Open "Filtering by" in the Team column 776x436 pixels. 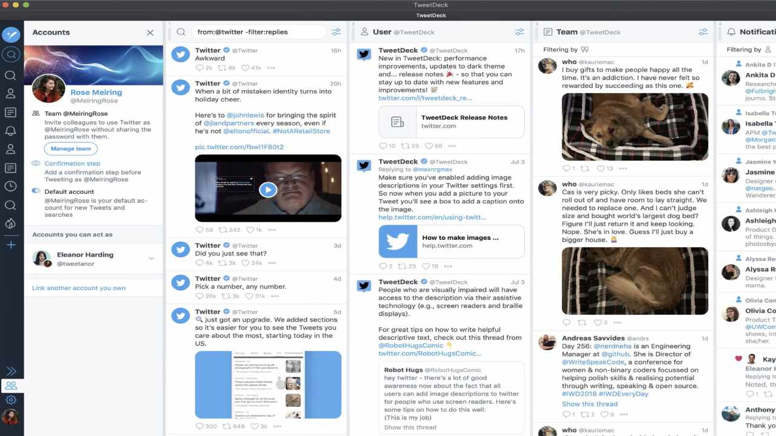coord(566,50)
